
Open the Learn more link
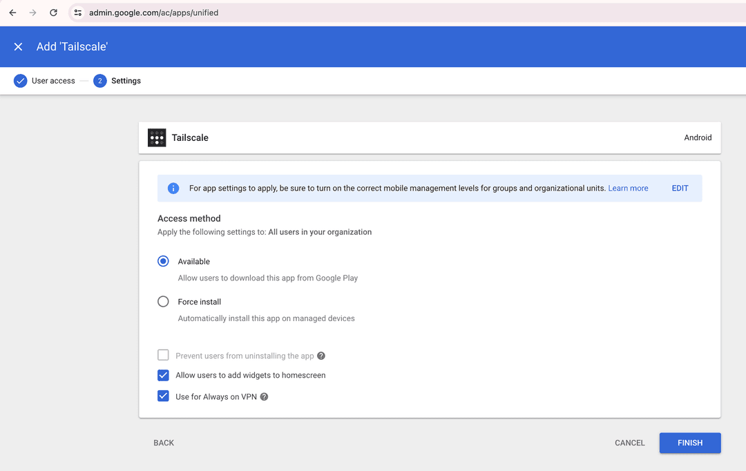[627, 188]
